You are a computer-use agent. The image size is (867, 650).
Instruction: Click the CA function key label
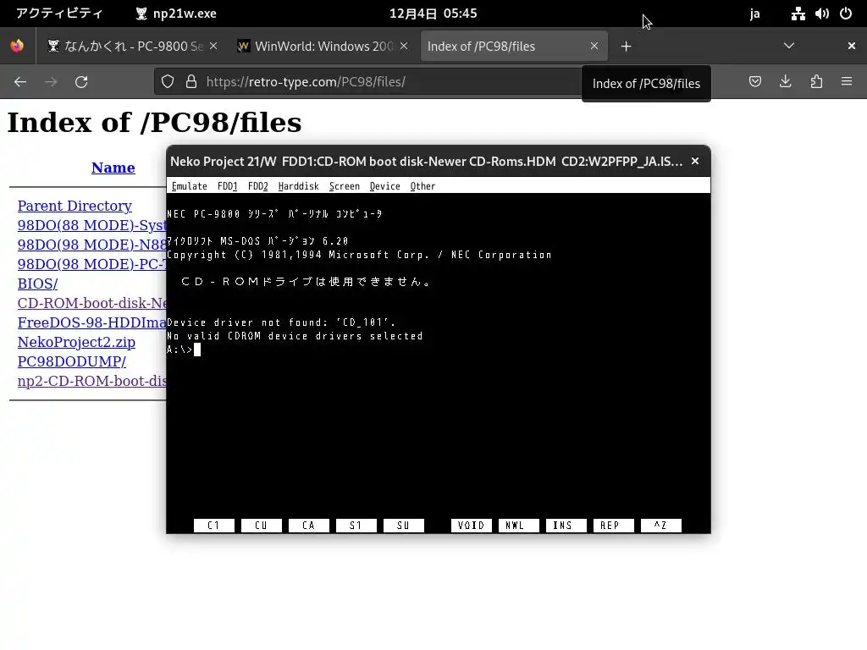click(309, 525)
